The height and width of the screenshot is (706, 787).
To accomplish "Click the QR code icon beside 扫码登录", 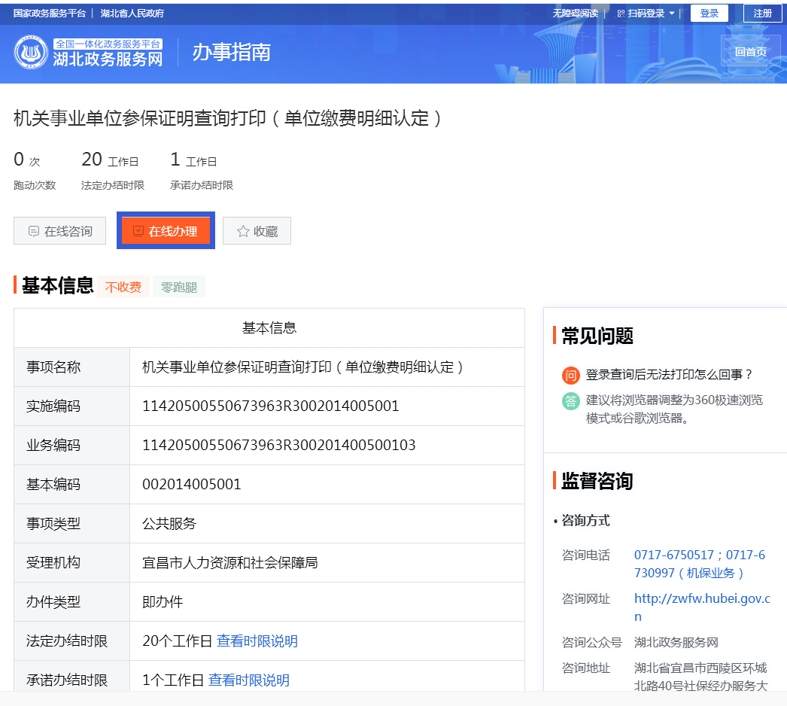I will click(x=621, y=14).
